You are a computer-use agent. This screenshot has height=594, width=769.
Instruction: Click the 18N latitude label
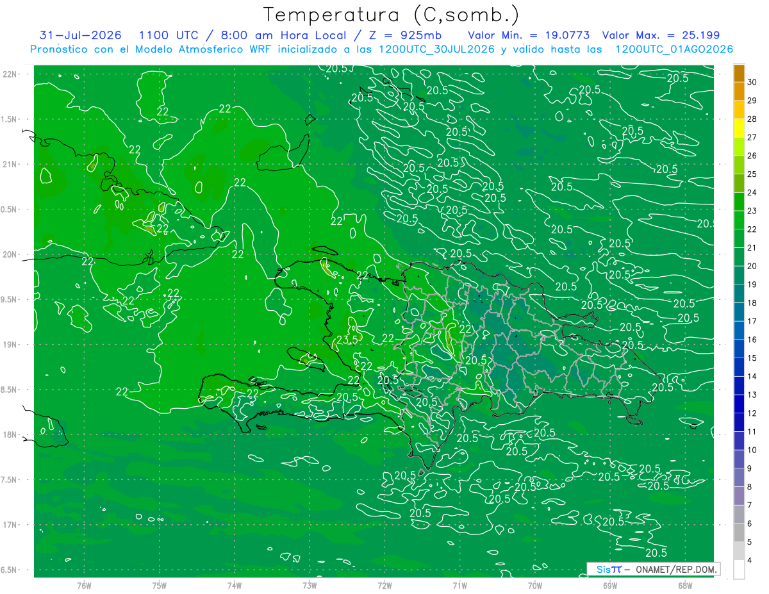pyautogui.click(x=10, y=434)
